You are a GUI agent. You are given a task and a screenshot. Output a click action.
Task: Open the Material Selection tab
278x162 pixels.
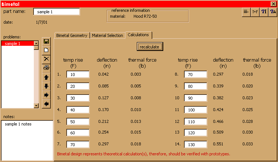coord(107,35)
